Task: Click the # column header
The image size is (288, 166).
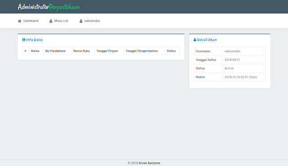Action: pyautogui.click(x=26, y=51)
